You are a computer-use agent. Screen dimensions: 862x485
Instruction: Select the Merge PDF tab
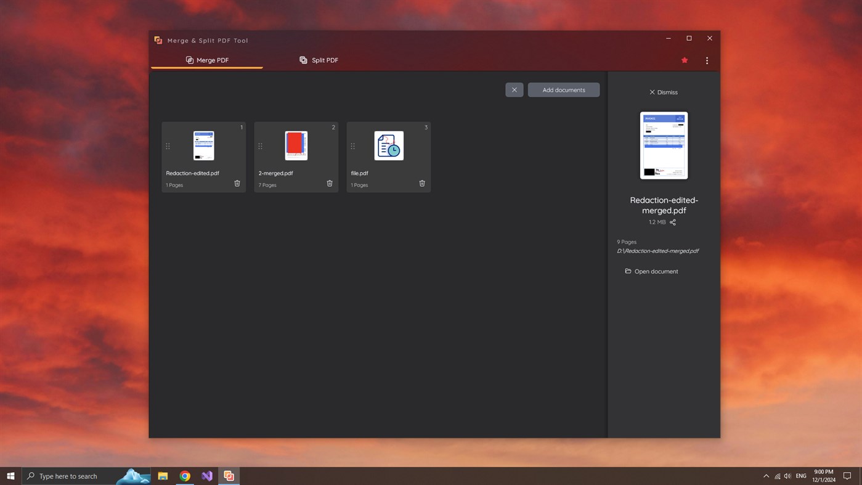206,60
